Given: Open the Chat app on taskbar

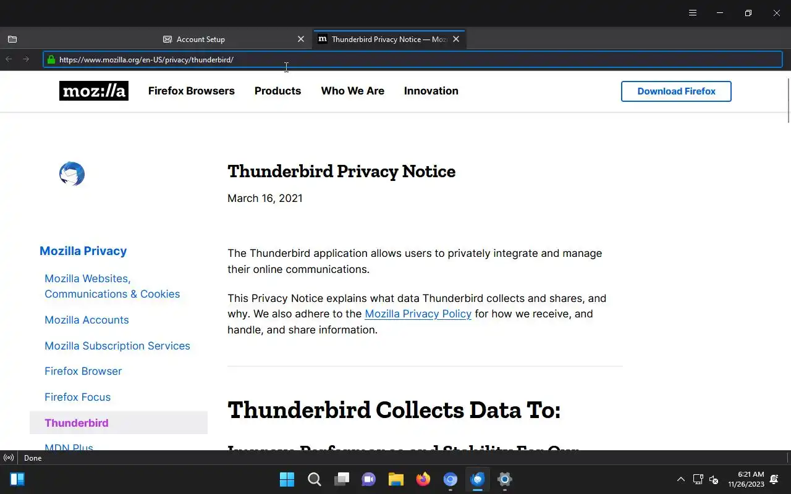Looking at the screenshot, I should tap(369, 479).
